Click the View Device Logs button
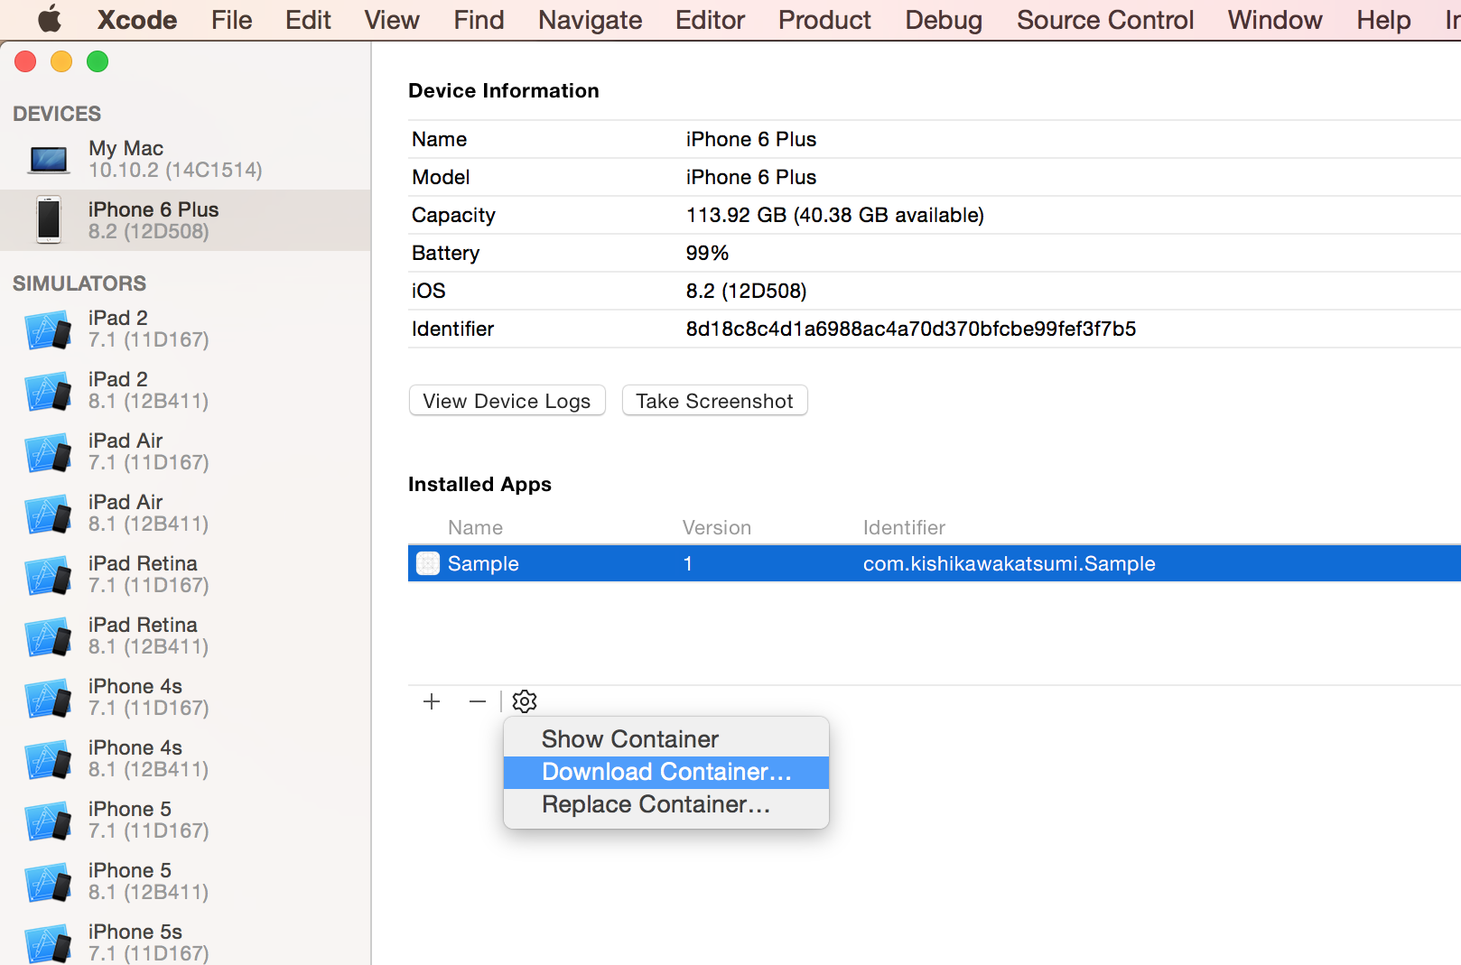 click(x=507, y=401)
